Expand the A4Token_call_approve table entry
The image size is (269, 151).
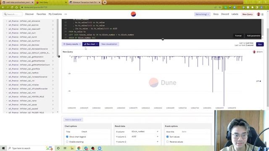[7, 25]
